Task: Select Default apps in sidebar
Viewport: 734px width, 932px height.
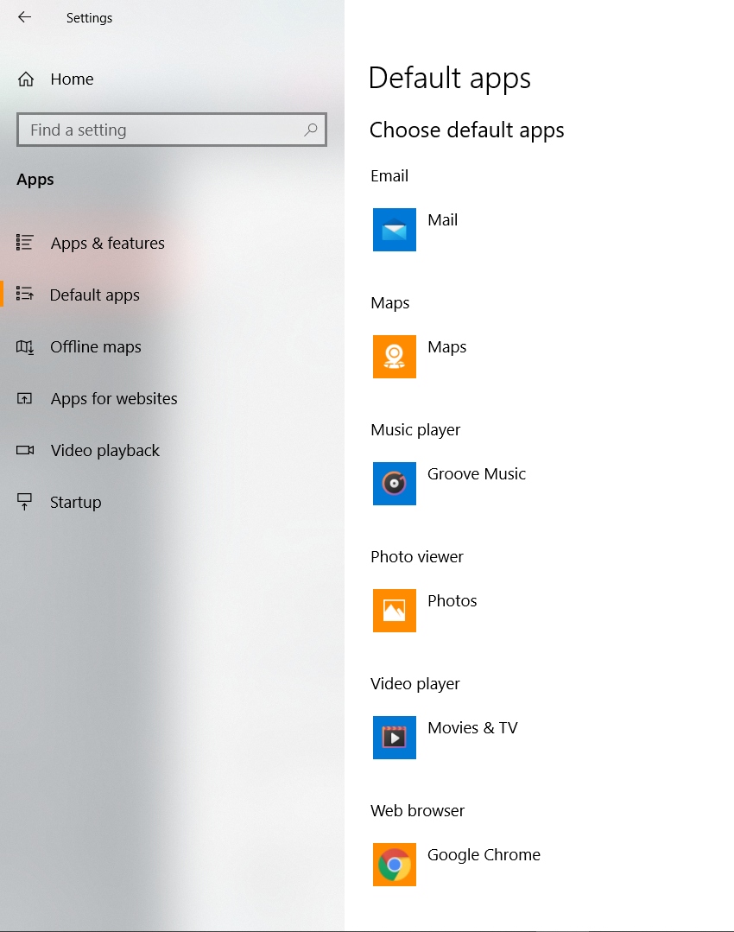Action: pos(94,295)
